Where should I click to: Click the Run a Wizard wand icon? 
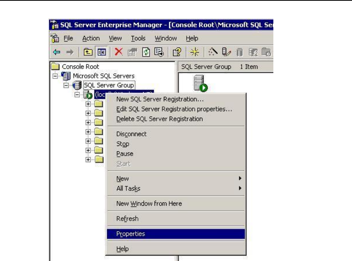(212, 52)
